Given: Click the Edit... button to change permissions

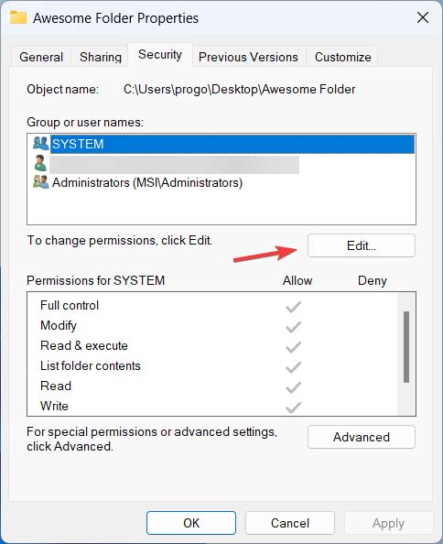Looking at the screenshot, I should [362, 245].
